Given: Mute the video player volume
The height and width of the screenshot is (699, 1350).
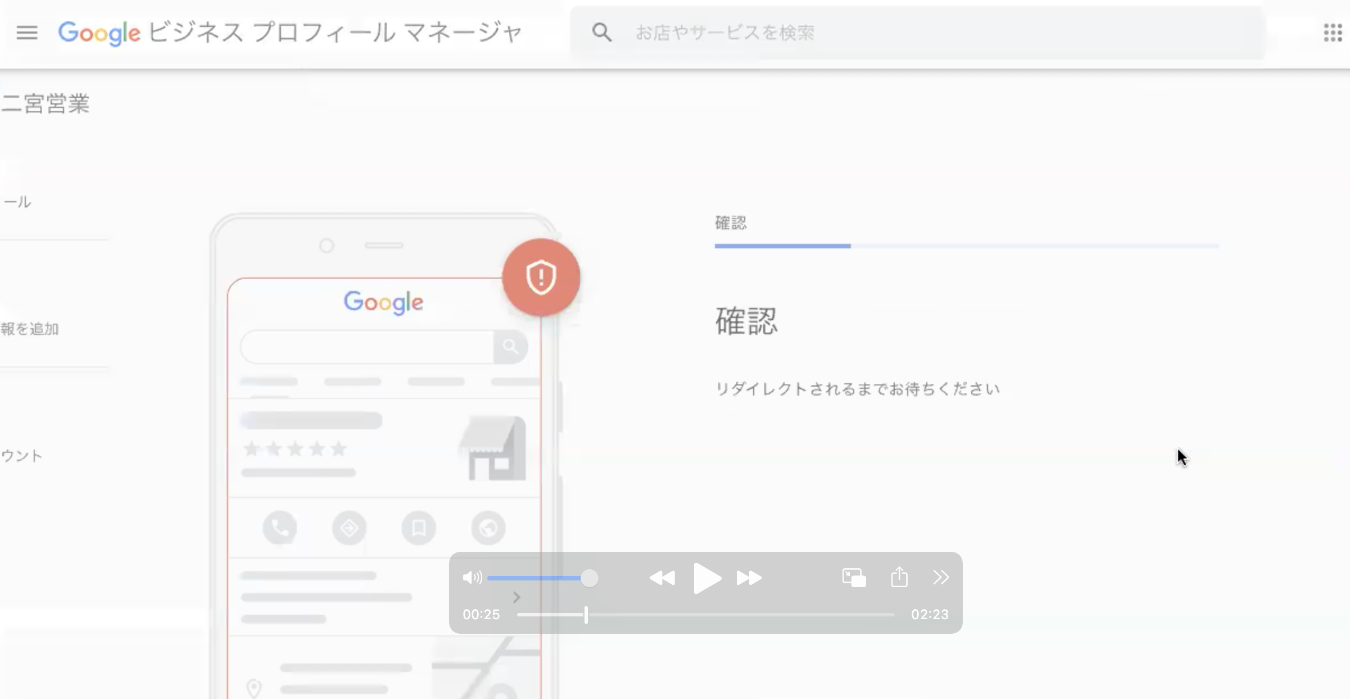Looking at the screenshot, I should coord(472,578).
